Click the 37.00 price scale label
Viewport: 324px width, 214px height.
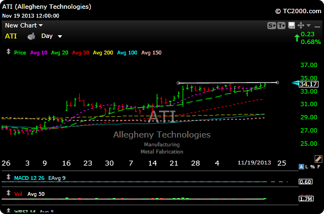coord(309,65)
